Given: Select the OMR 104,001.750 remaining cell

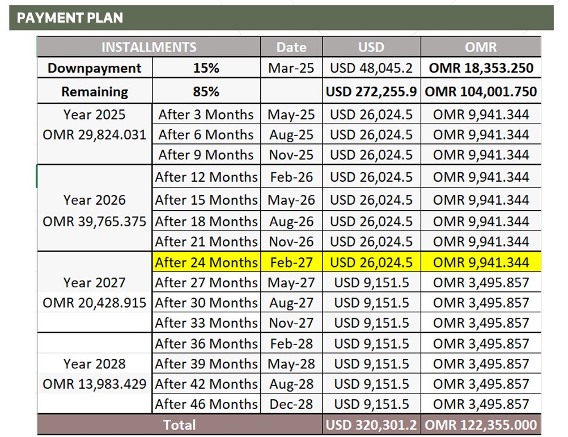Looking at the screenshot, I should coord(481,91).
